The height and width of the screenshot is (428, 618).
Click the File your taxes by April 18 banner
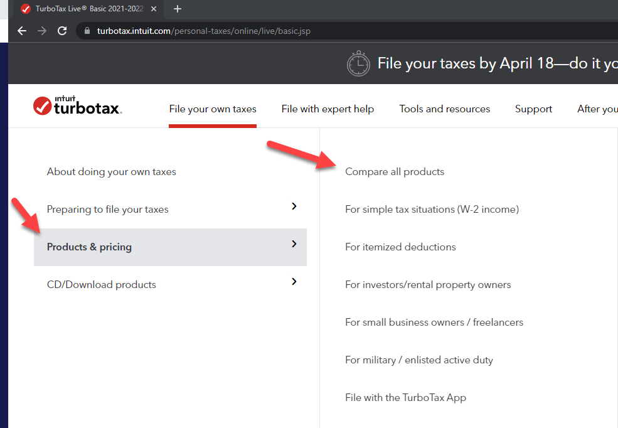click(498, 63)
